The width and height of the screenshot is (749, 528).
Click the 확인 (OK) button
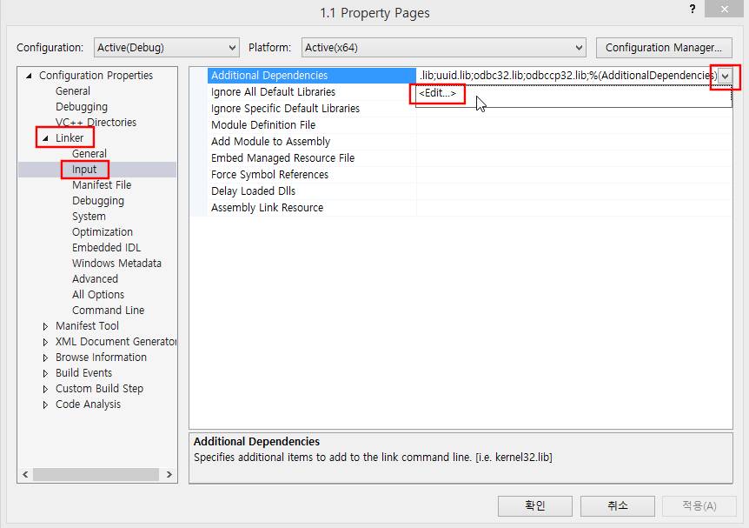(x=535, y=505)
